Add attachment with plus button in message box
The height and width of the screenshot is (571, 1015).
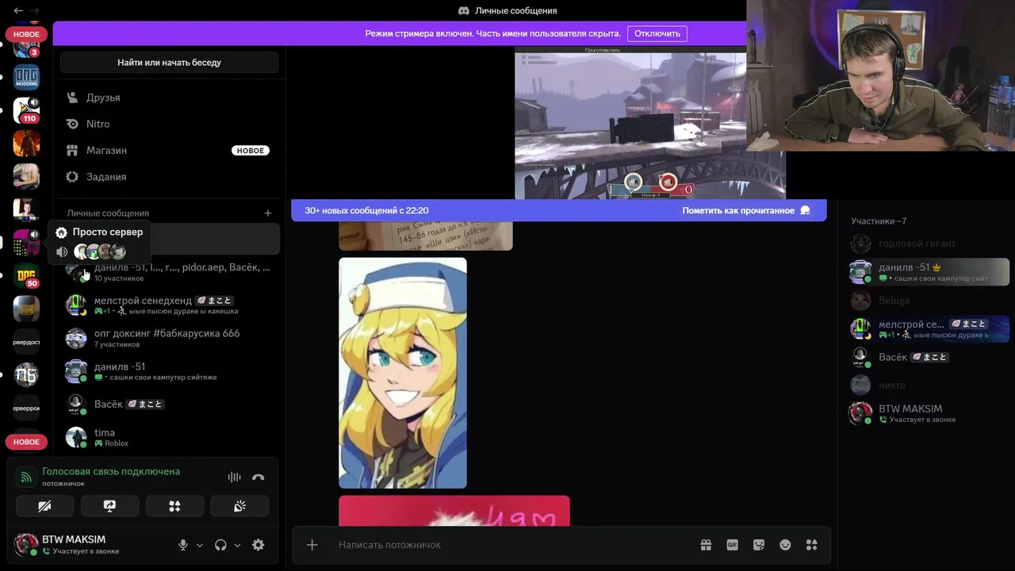[x=312, y=545]
